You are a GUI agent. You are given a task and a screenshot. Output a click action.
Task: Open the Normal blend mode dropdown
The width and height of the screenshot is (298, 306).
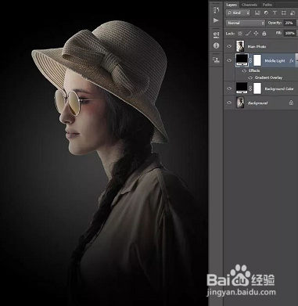246,23
